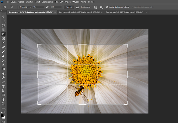Open the 3D menu
The image size is (178, 123).
61,2
